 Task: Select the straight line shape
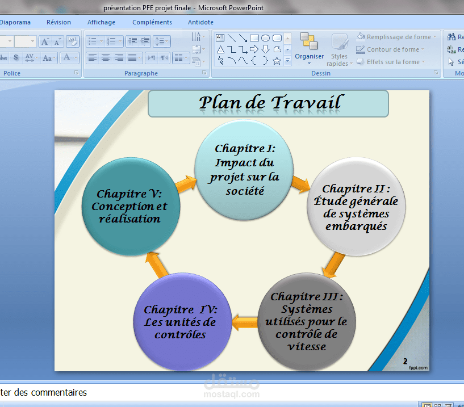pos(232,38)
